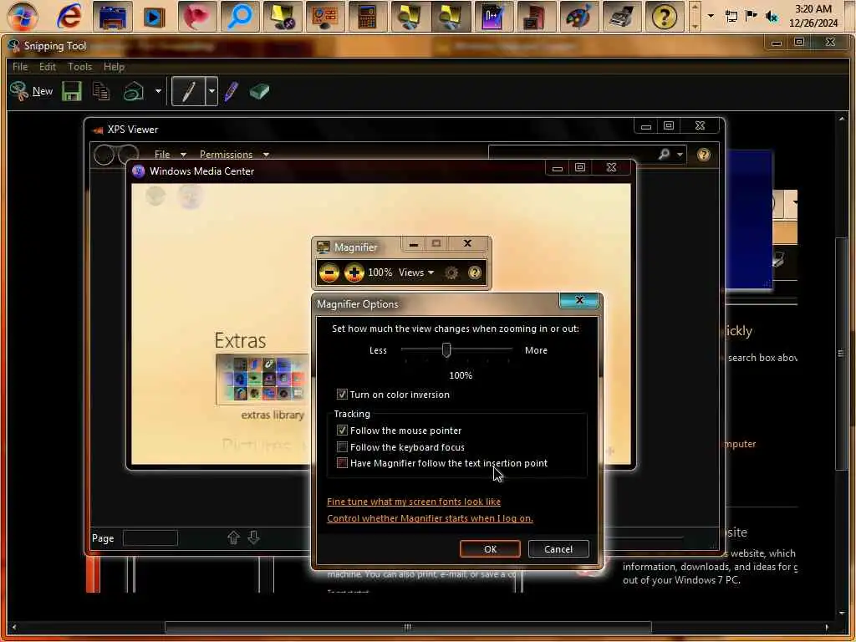
Task: Open the Snipping Tool Tools menu
Action: coord(79,67)
